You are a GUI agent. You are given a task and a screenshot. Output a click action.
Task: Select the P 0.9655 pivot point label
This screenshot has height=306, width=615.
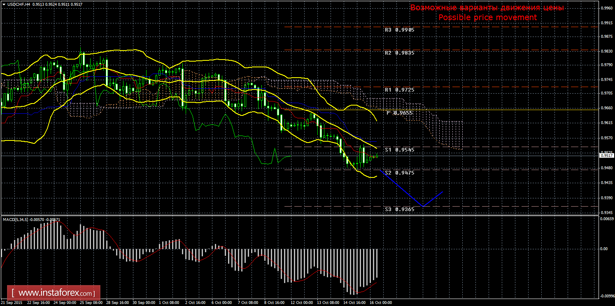[399, 113]
